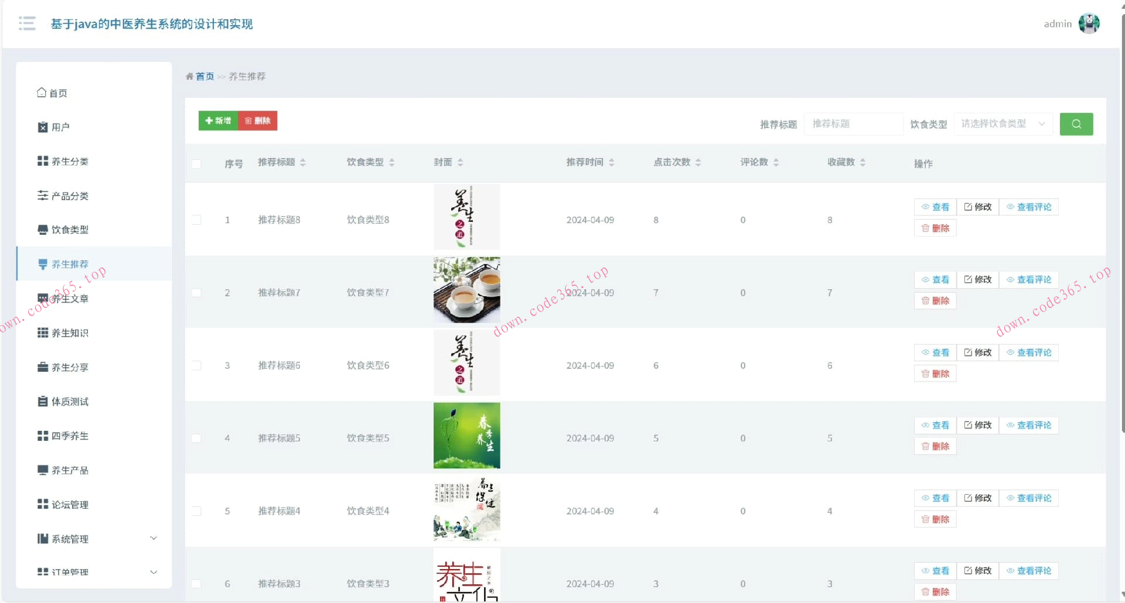
Task: Check the row for 推荐标题5
Action: pos(197,438)
